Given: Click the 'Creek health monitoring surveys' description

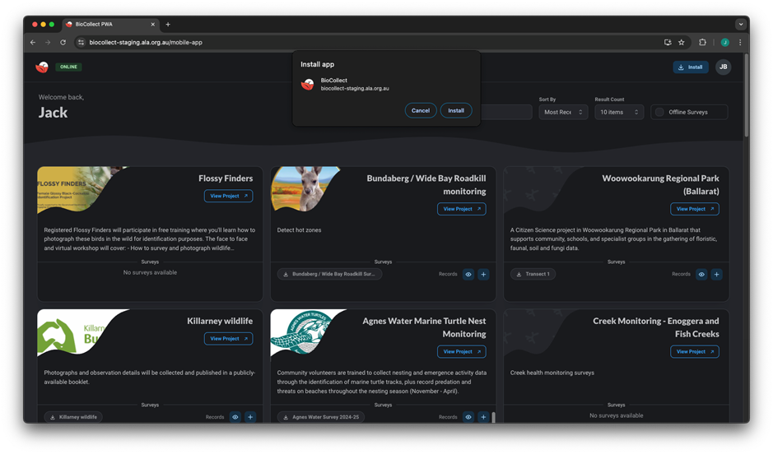Looking at the screenshot, I should coord(552,373).
